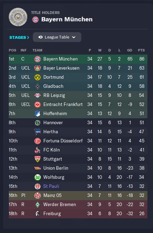Viewport: 153px width, 233px height.
Task: Click RB Leipzig club logo
Action: [x=37, y=96]
